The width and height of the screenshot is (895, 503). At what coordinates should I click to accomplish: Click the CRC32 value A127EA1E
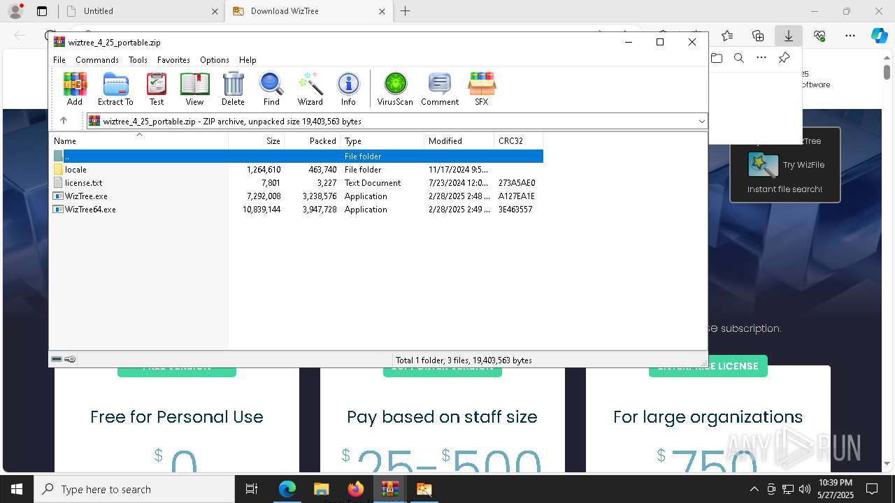click(x=516, y=196)
